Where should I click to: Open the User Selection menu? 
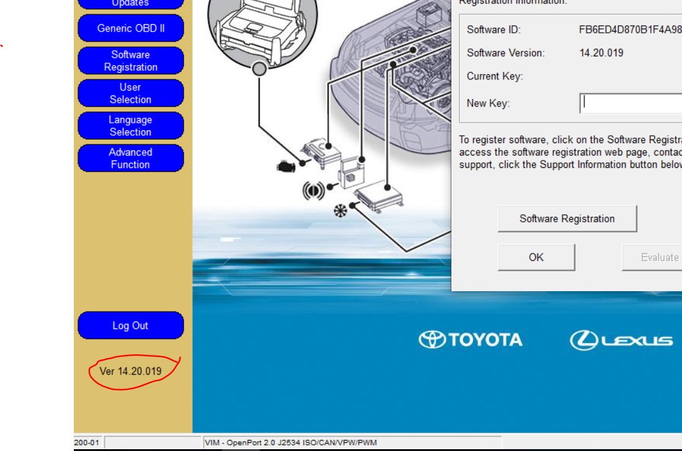click(x=130, y=93)
